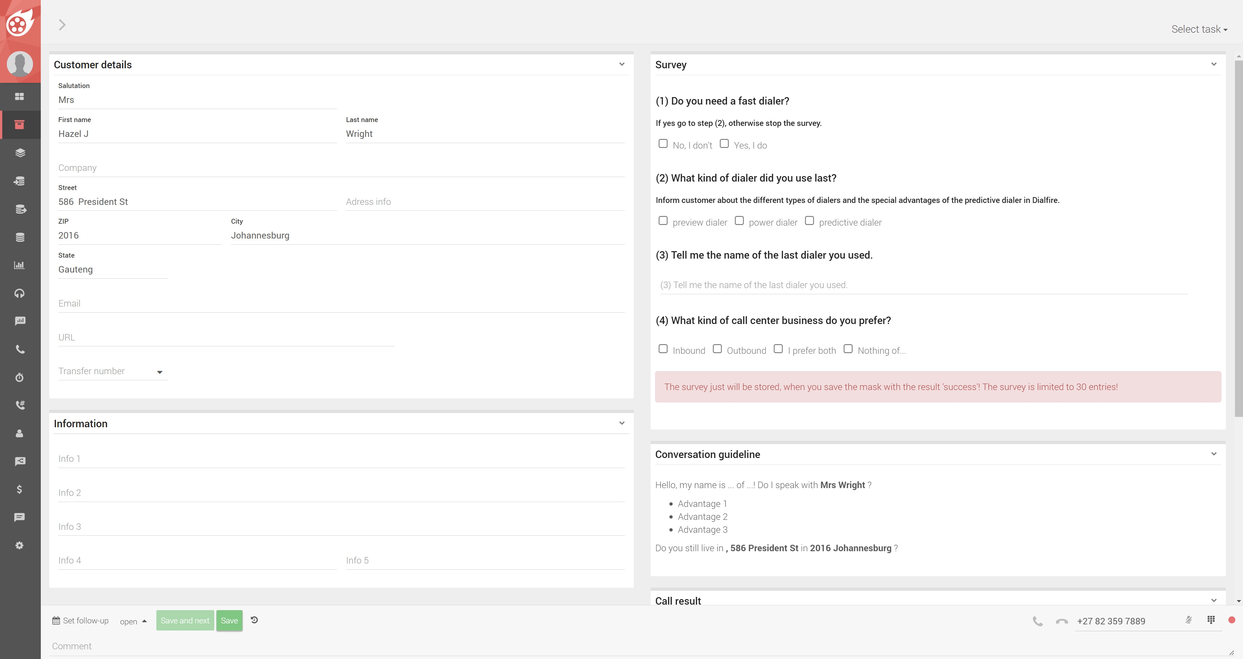The height and width of the screenshot is (659, 1243).
Task: Open the headset icon in sidebar
Action: pos(19,293)
